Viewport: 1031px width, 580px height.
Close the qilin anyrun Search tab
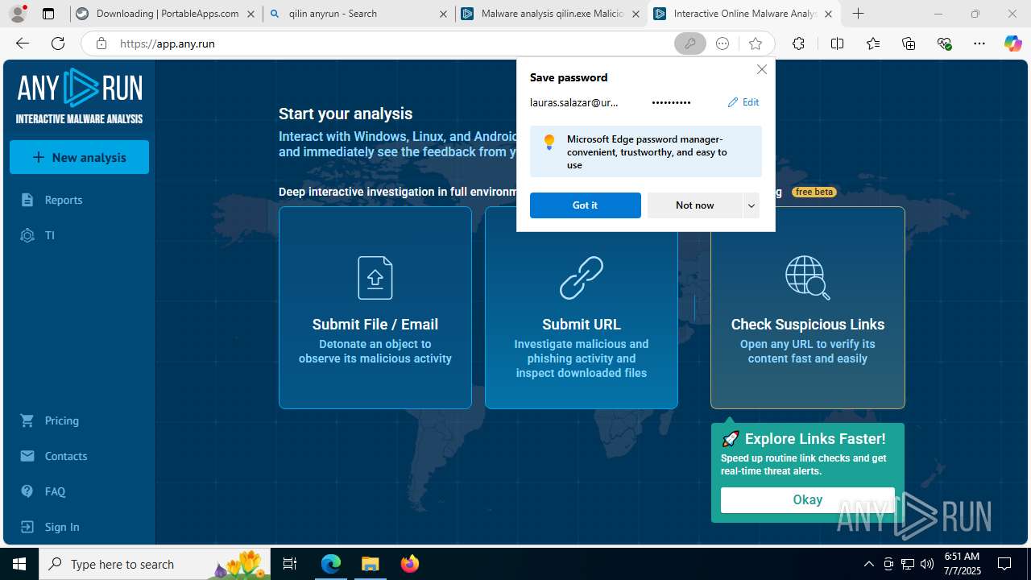(443, 14)
